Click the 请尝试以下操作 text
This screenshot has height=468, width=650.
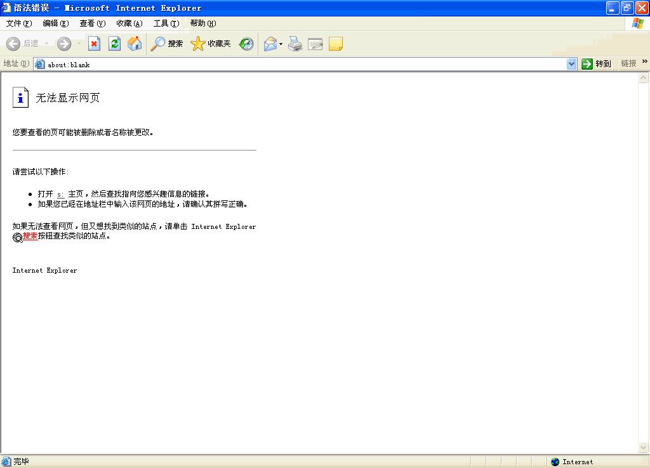point(40,172)
